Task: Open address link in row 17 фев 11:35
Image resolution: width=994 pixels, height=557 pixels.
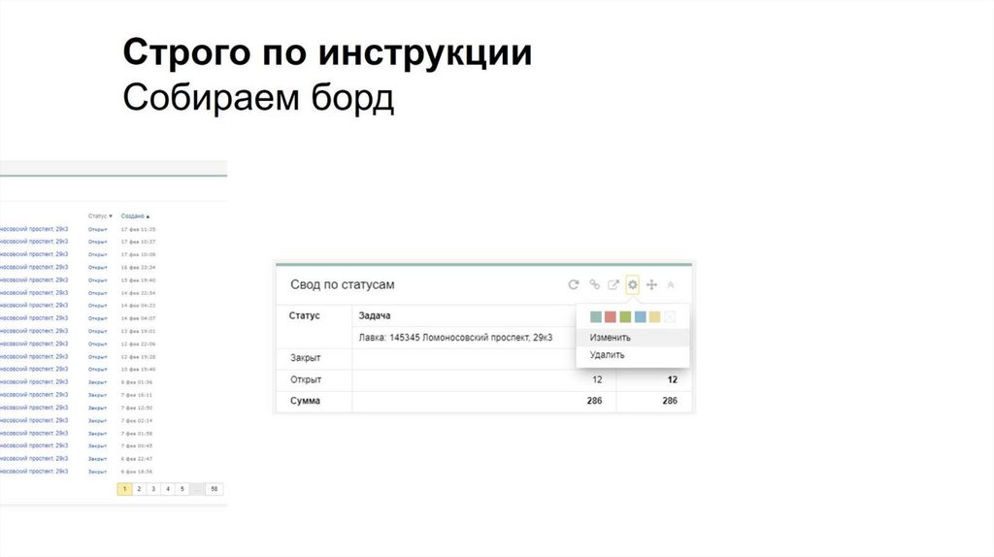Action: pos(34,229)
